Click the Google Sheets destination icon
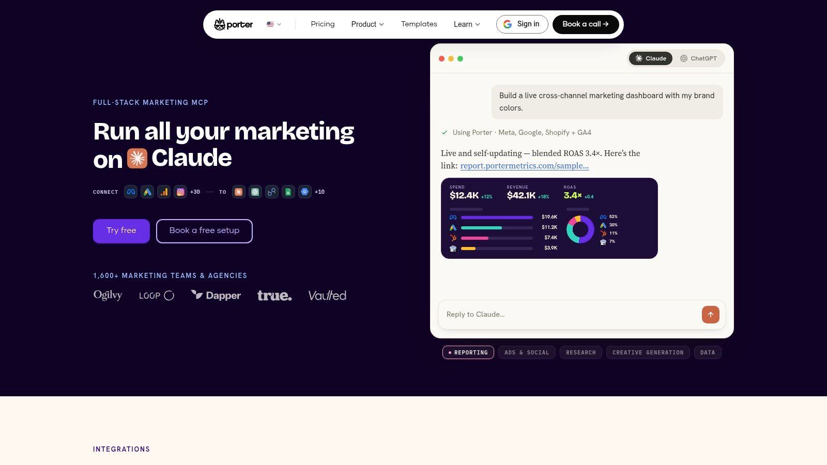The image size is (827, 465). [288, 192]
